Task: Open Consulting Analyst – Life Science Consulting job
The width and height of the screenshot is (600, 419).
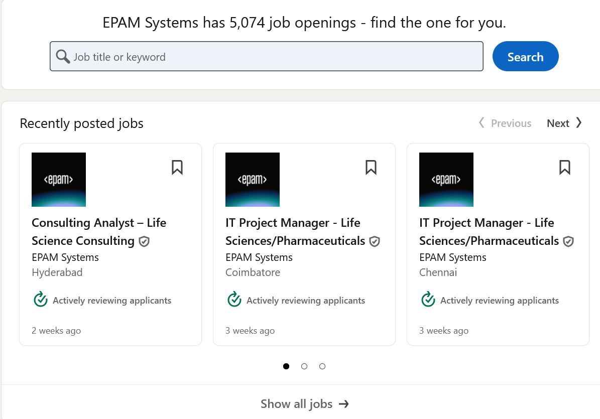Action: [x=99, y=232]
